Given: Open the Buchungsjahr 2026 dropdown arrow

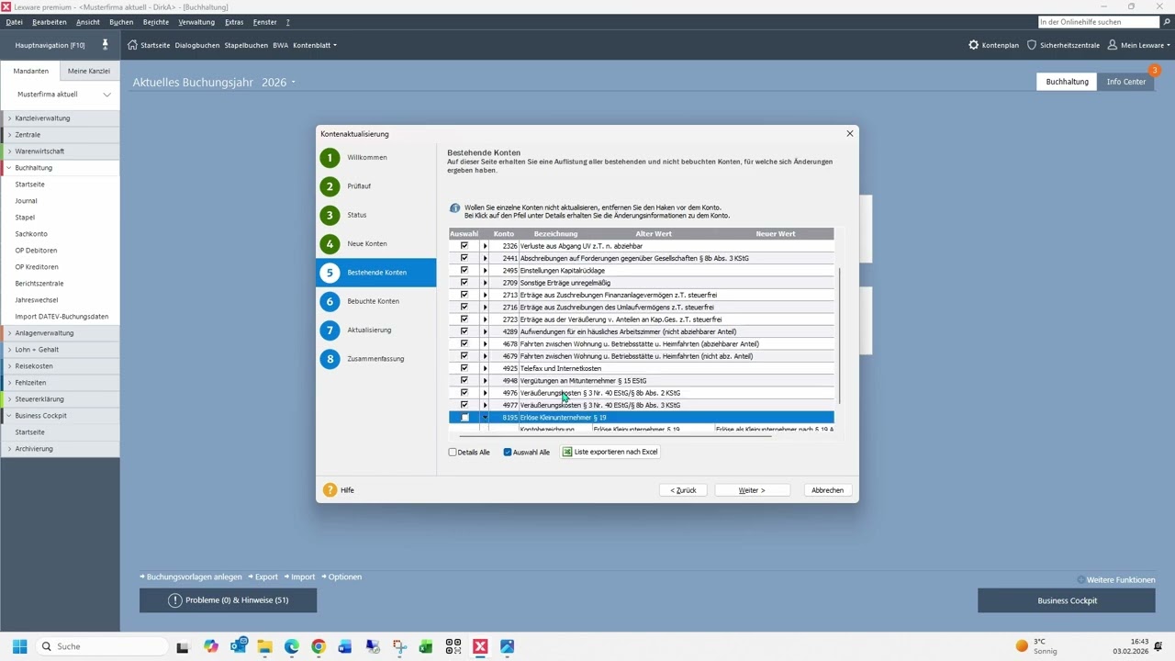Looking at the screenshot, I should (294, 83).
